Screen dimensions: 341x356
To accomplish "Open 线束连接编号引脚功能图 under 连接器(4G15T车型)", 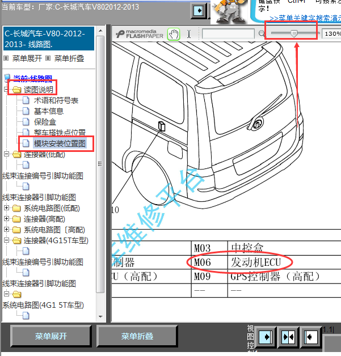I will coord(43,262).
